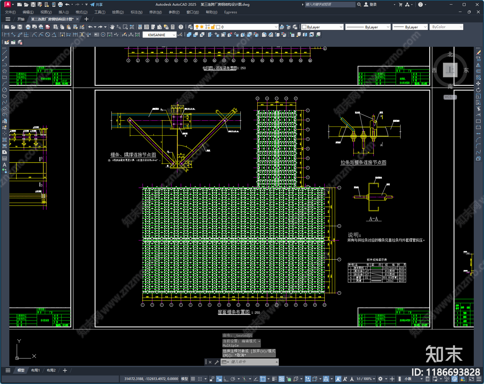Image resolution: width=484 pixels, height=384 pixels.
Task: Click the white color swatch in color control
Action: (304, 27)
